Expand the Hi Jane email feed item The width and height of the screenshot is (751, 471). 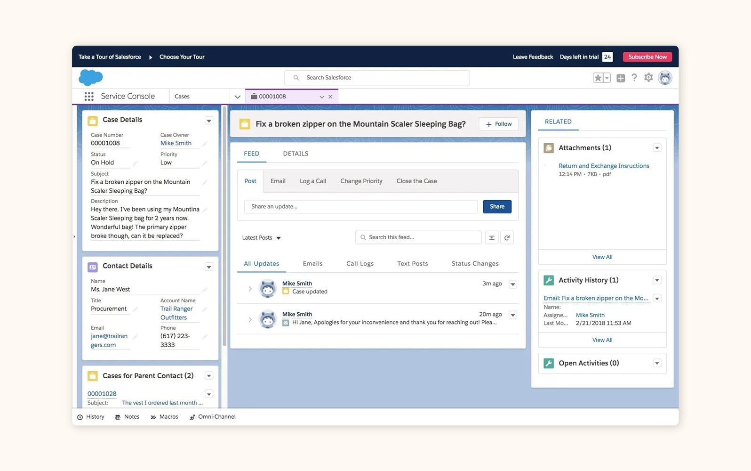(x=250, y=319)
